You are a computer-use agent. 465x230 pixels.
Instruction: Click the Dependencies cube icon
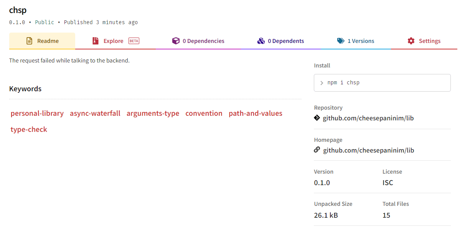pyautogui.click(x=176, y=41)
